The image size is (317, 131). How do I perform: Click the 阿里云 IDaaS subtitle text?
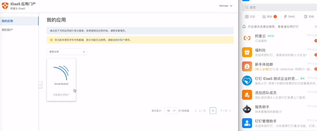tap(18, 9)
